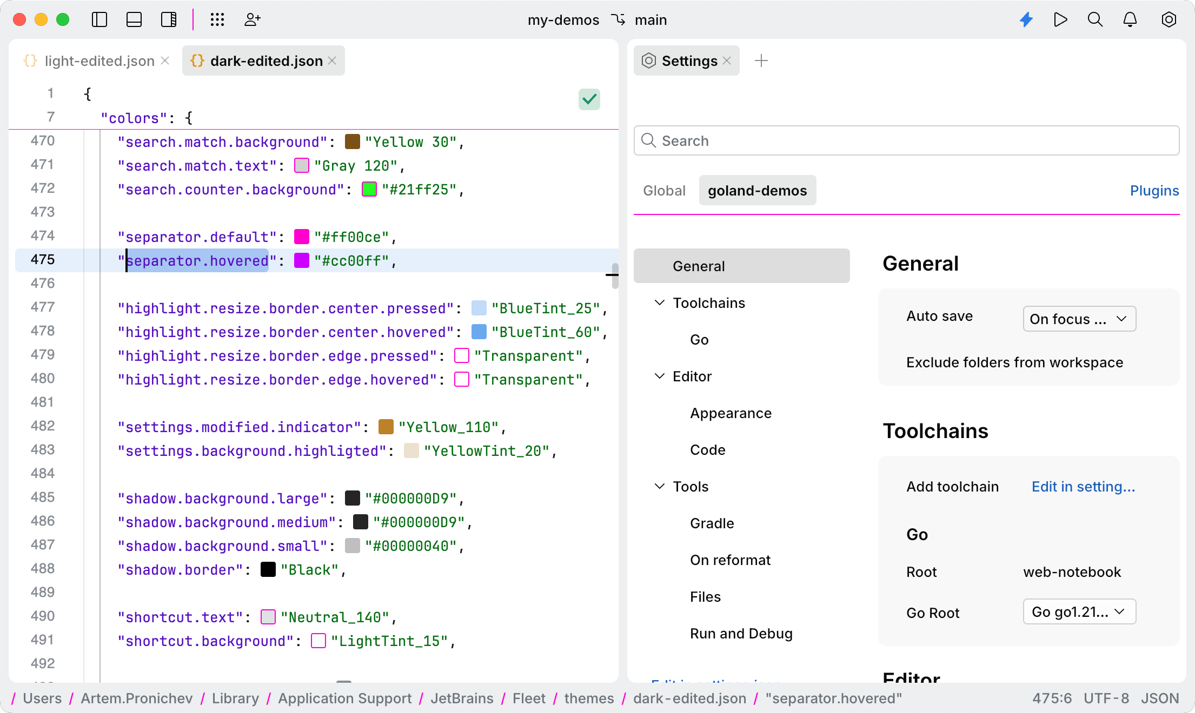
Task: Switch to the light-edited.json tab
Action: pyautogui.click(x=98, y=60)
